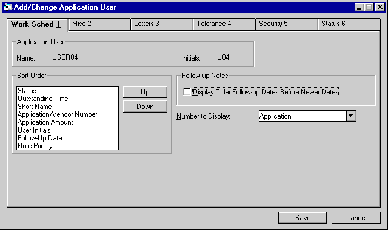Image resolution: width=388 pixels, height=230 pixels.
Task: Cancel the dialog
Action: (x=356, y=218)
